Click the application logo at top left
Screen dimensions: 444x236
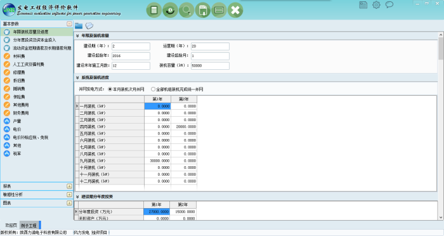[x=9, y=10]
